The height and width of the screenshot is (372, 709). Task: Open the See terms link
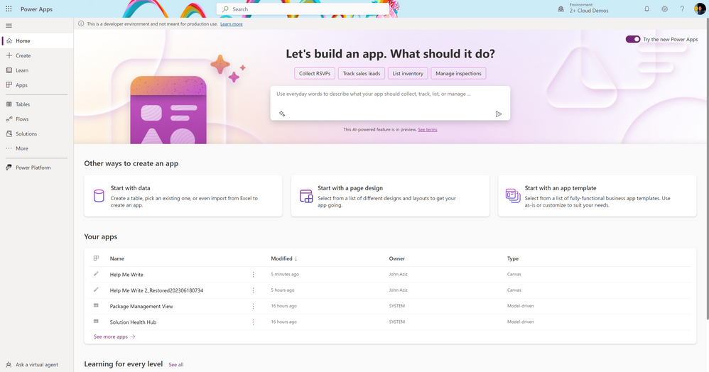(427, 130)
